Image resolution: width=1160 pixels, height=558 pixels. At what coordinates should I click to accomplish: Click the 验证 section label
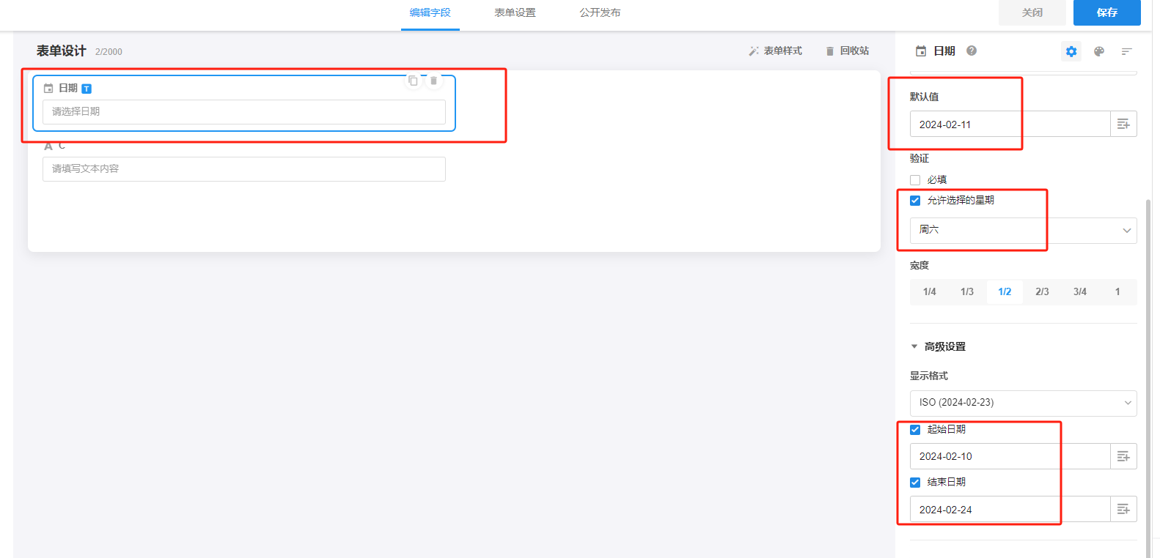(x=919, y=158)
